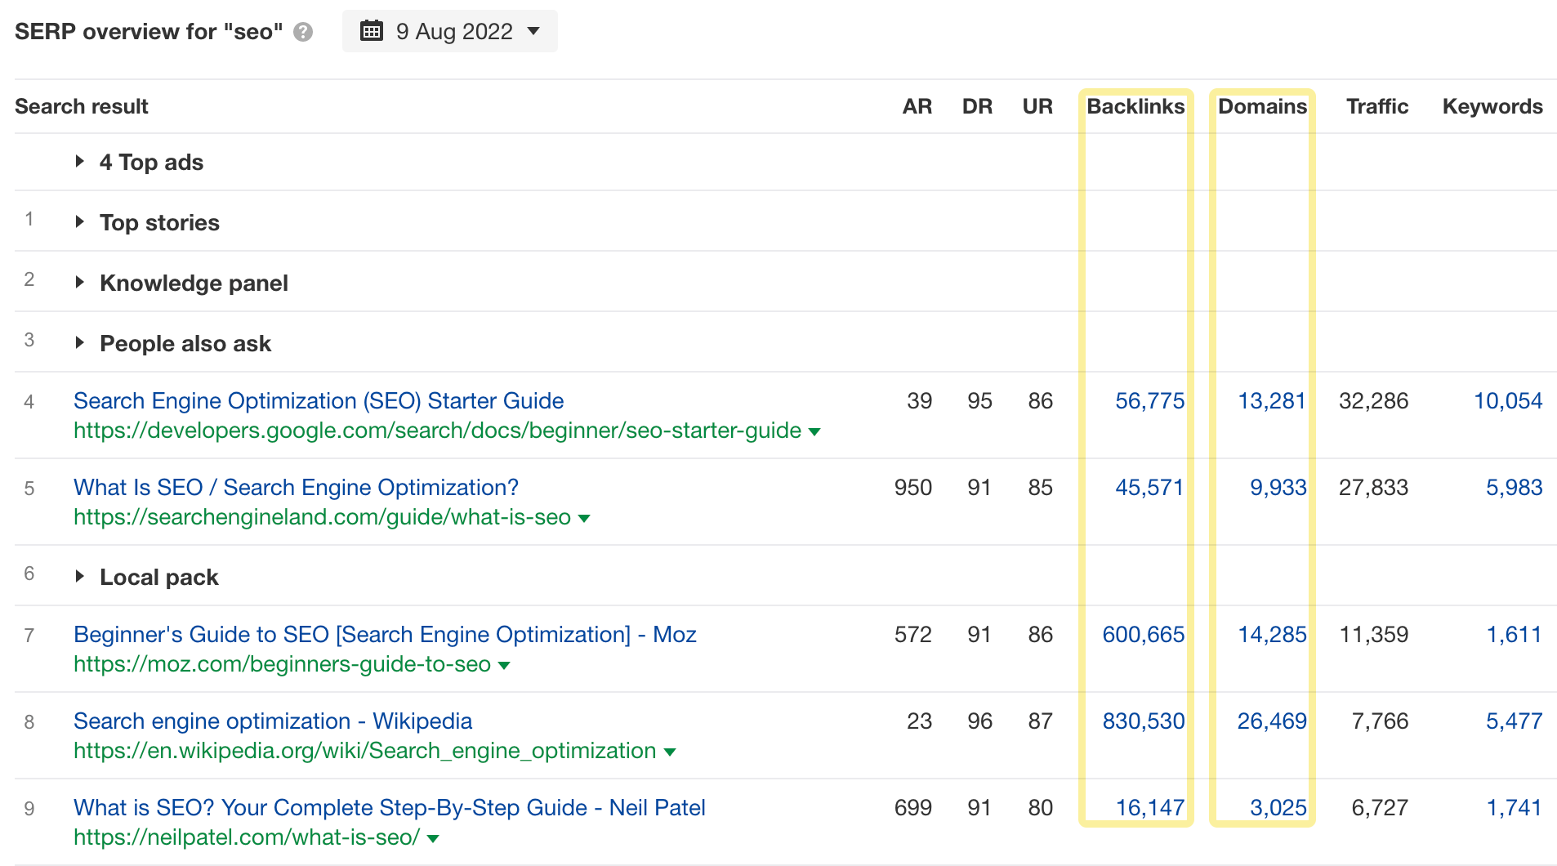Viewport: 1557px width, 866px height.
Task: Expand the Top stories section
Action: coord(80,221)
